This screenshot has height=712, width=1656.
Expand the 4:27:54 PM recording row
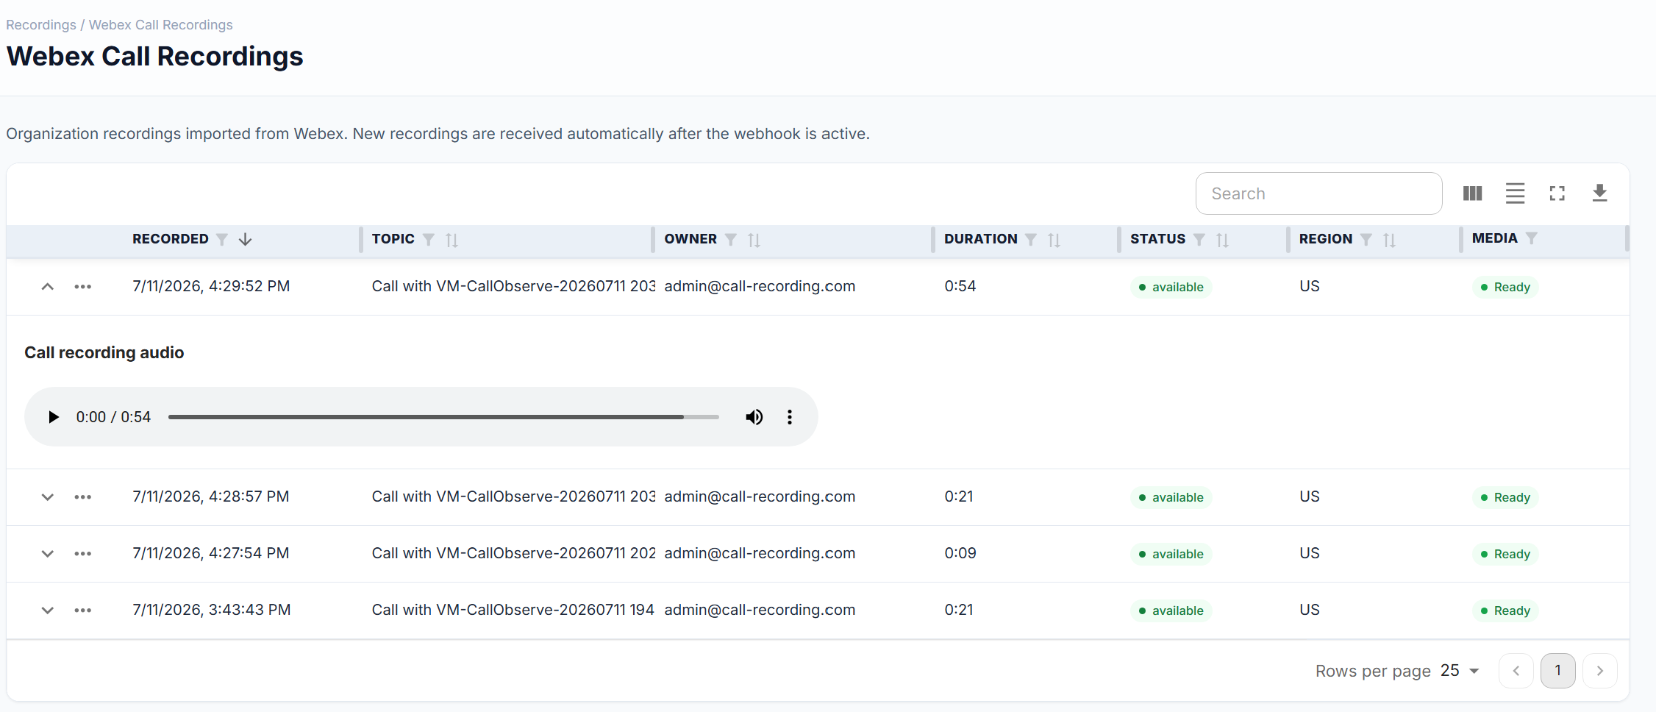pyautogui.click(x=48, y=554)
